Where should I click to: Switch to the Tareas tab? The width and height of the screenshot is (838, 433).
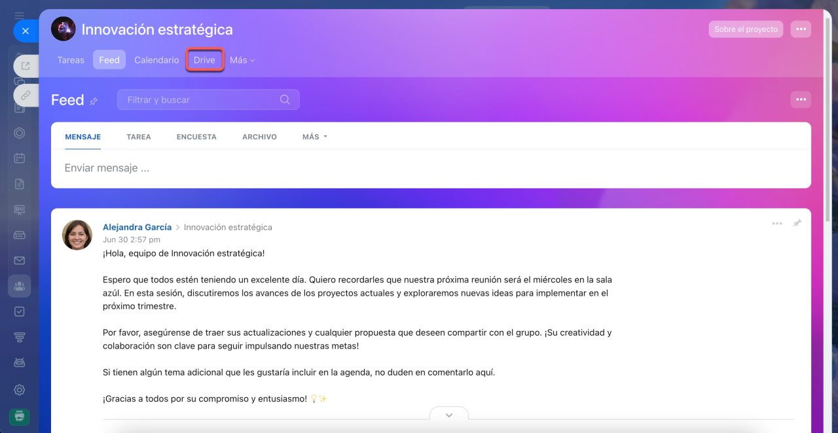pyautogui.click(x=71, y=60)
